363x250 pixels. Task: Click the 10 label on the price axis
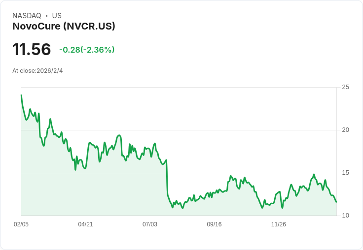[x=345, y=216]
